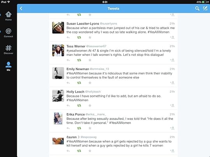View Emily Newman's avatar photo
210x157 pixels.
point(58,73)
